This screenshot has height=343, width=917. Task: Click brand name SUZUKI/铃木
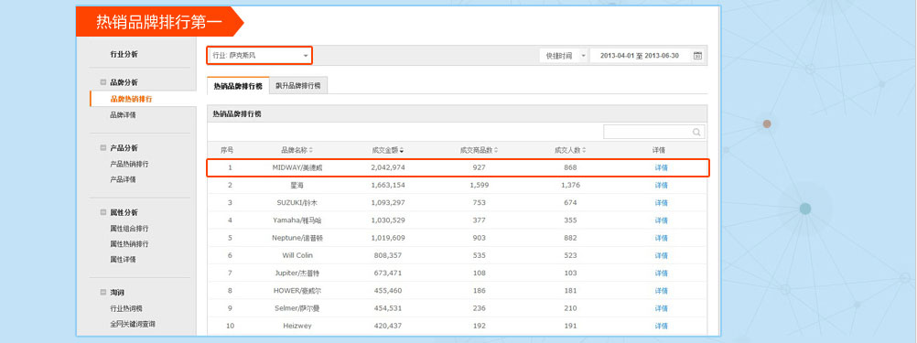tap(297, 203)
